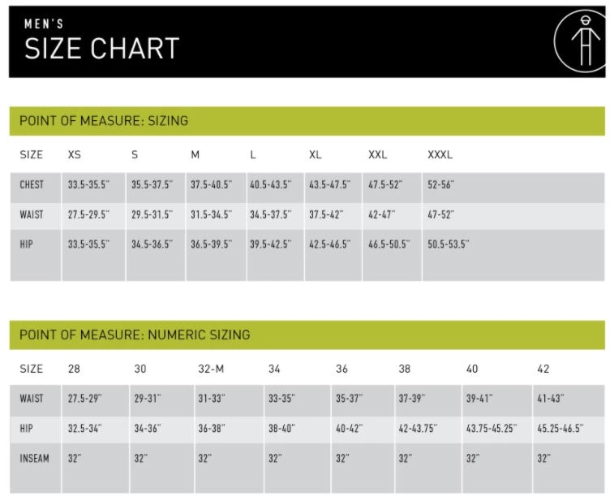Select the hip value 43.75-45.25 for size 40
The image size is (610, 501).
pos(491,429)
